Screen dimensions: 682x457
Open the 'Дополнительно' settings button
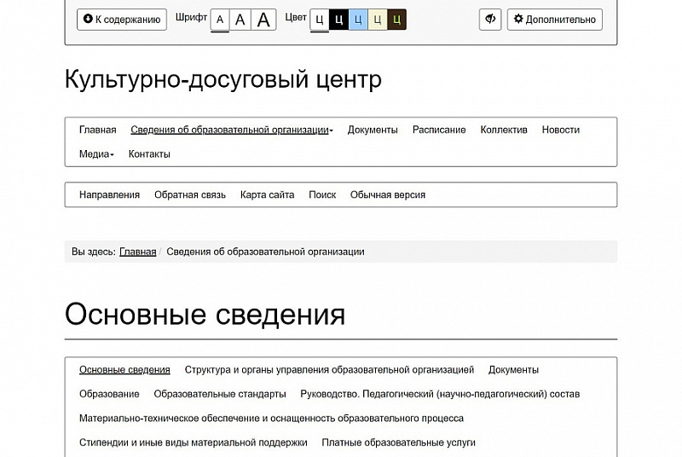point(555,20)
